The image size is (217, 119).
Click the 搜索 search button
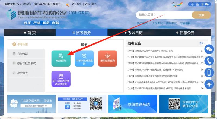coord(201,15)
